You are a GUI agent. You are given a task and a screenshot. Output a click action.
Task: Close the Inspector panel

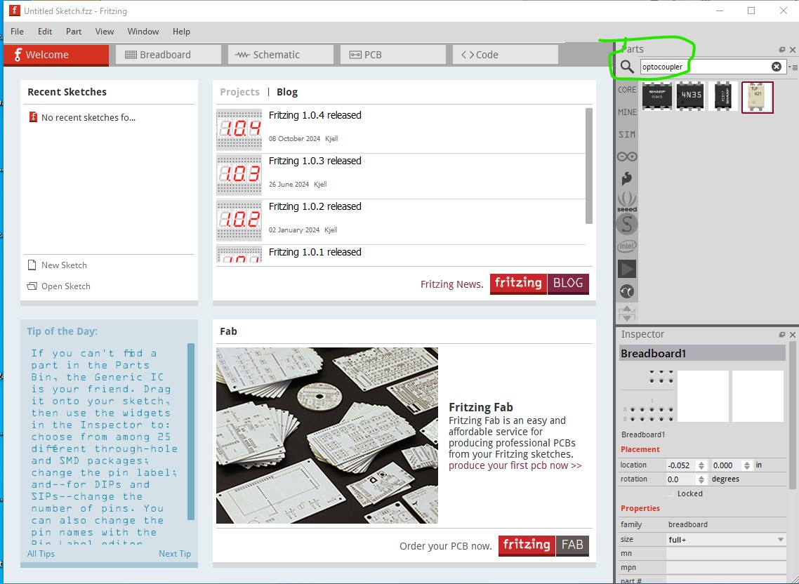tap(793, 334)
